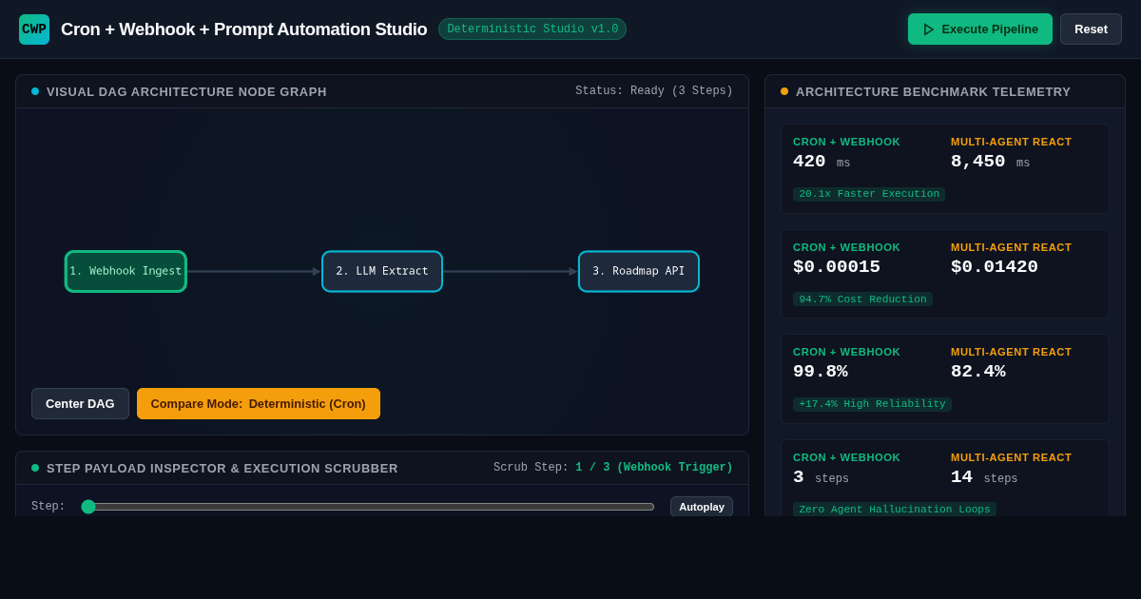1141x599 pixels.
Task: Click the 82.4% reliability value
Action: tap(978, 372)
